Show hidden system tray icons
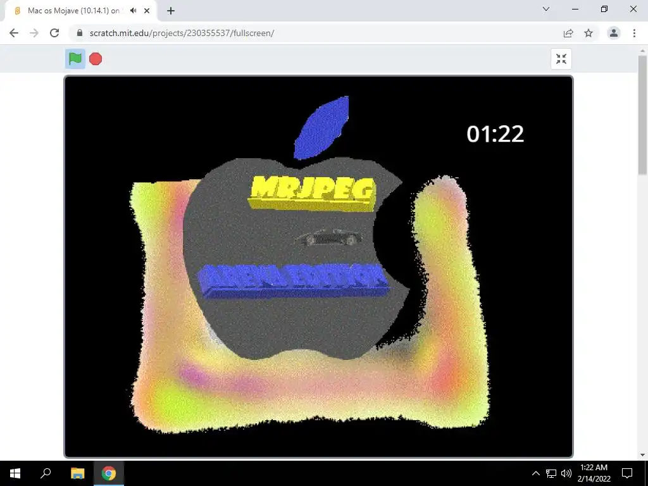This screenshot has height=486, width=648. coord(535,473)
